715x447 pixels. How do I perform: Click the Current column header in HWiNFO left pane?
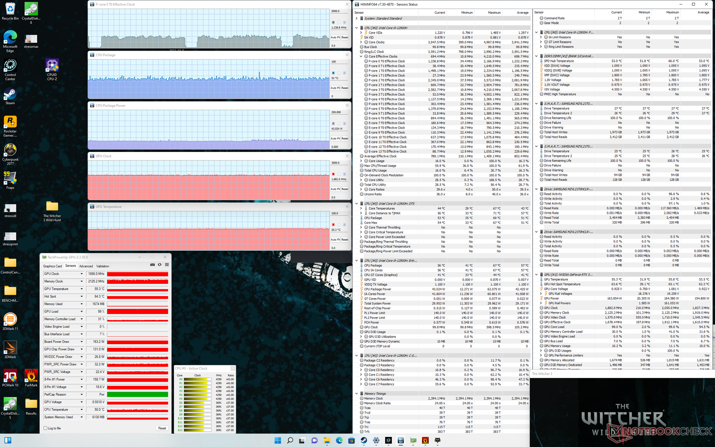pyautogui.click(x=432, y=13)
